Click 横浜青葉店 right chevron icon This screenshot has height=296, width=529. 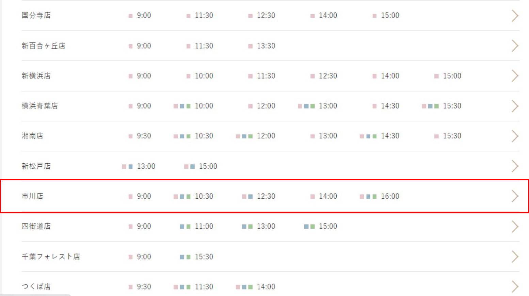pos(515,106)
